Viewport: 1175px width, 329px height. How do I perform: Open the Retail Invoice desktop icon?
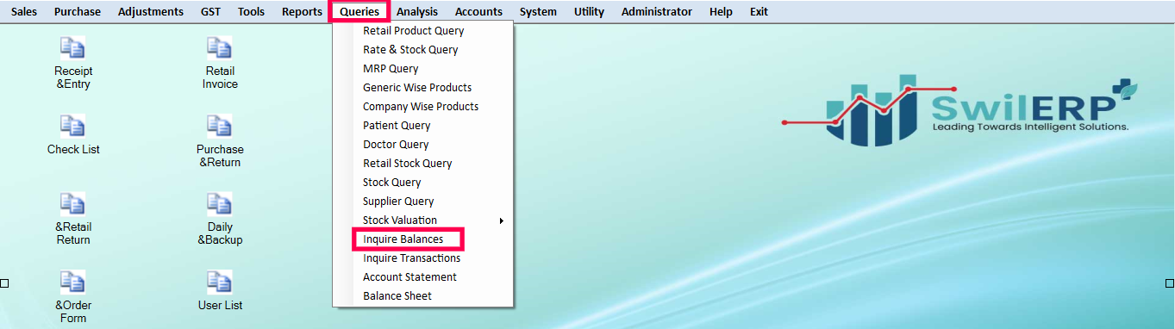(220, 63)
